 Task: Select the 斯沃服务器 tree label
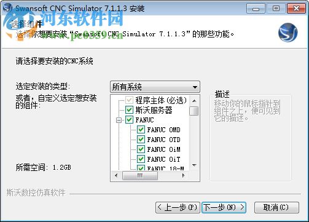click(154, 110)
